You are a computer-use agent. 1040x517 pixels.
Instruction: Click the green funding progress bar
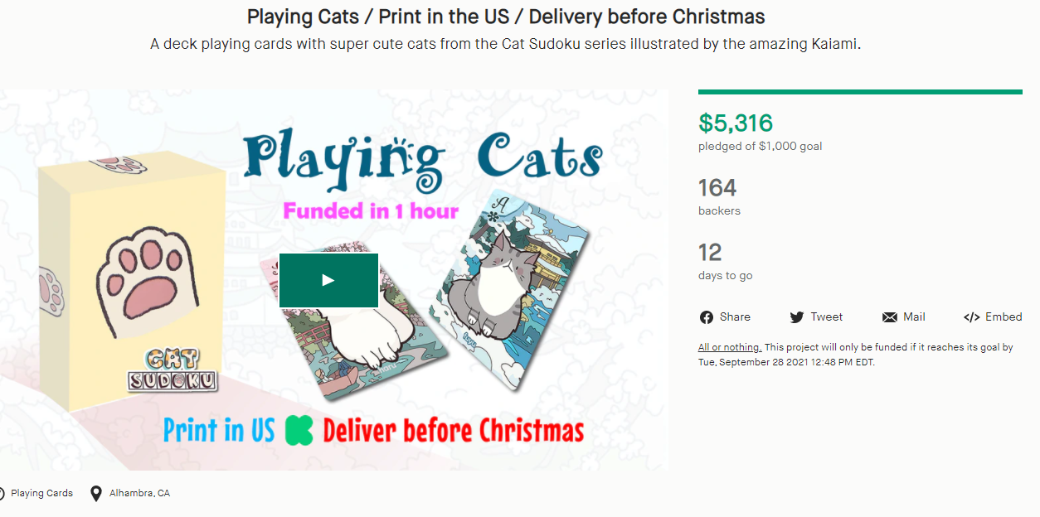[x=860, y=92]
